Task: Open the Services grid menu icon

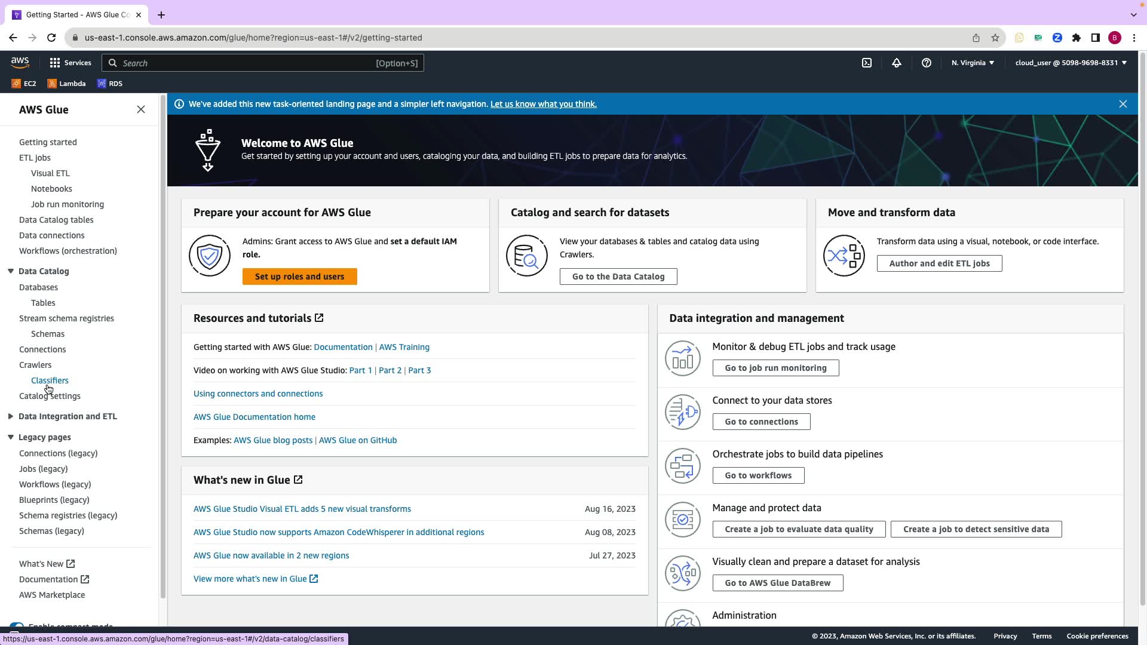Action: coord(54,63)
